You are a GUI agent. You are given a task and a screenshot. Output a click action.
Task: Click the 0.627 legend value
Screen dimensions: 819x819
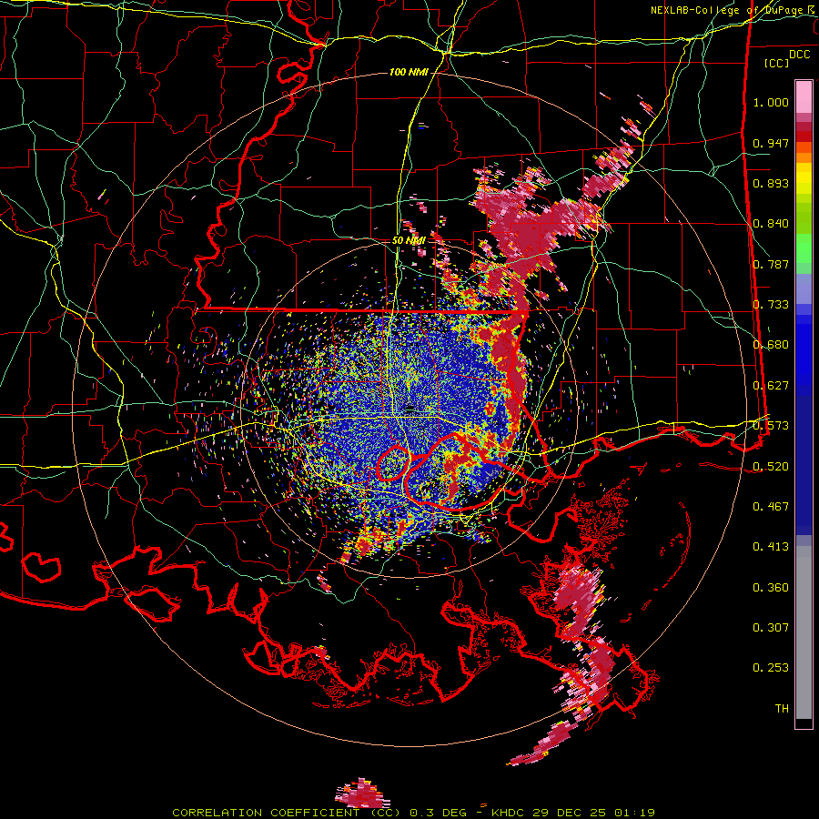coord(771,386)
